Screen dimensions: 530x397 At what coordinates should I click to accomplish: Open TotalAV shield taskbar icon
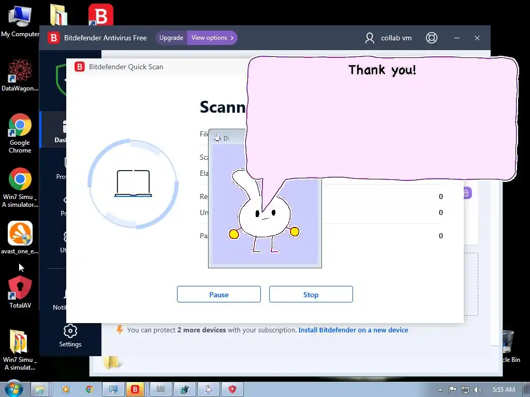232,390
